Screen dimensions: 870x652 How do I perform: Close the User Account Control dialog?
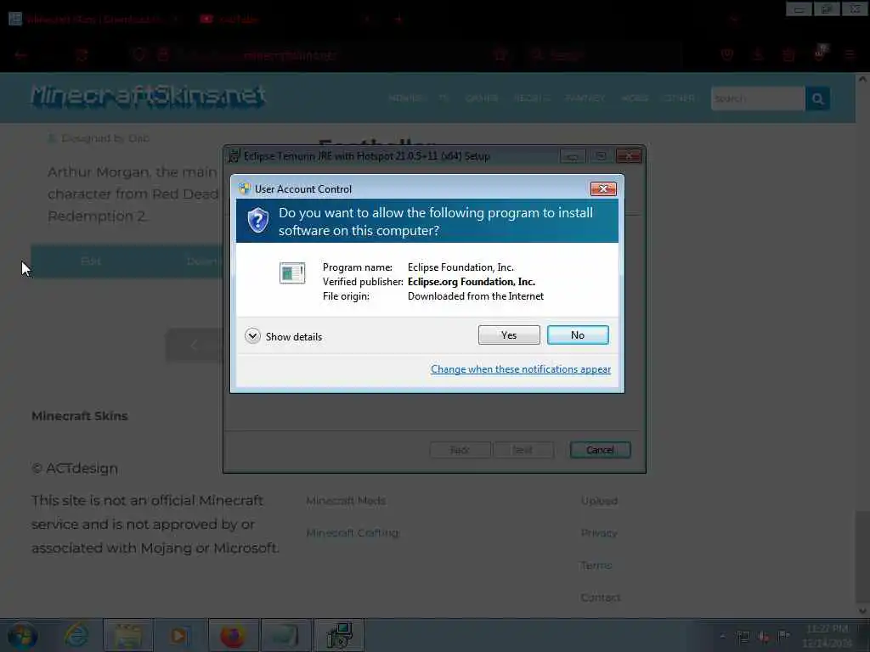(x=603, y=189)
